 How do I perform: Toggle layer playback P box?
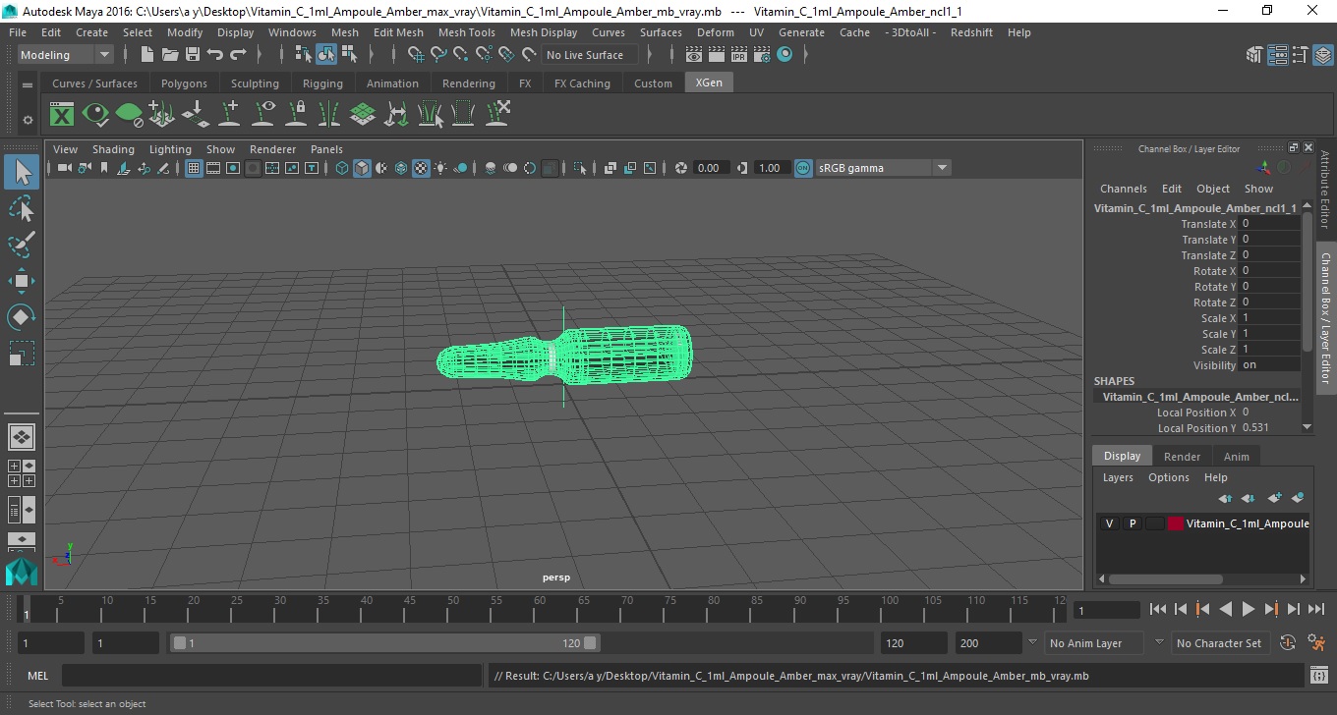click(x=1133, y=523)
